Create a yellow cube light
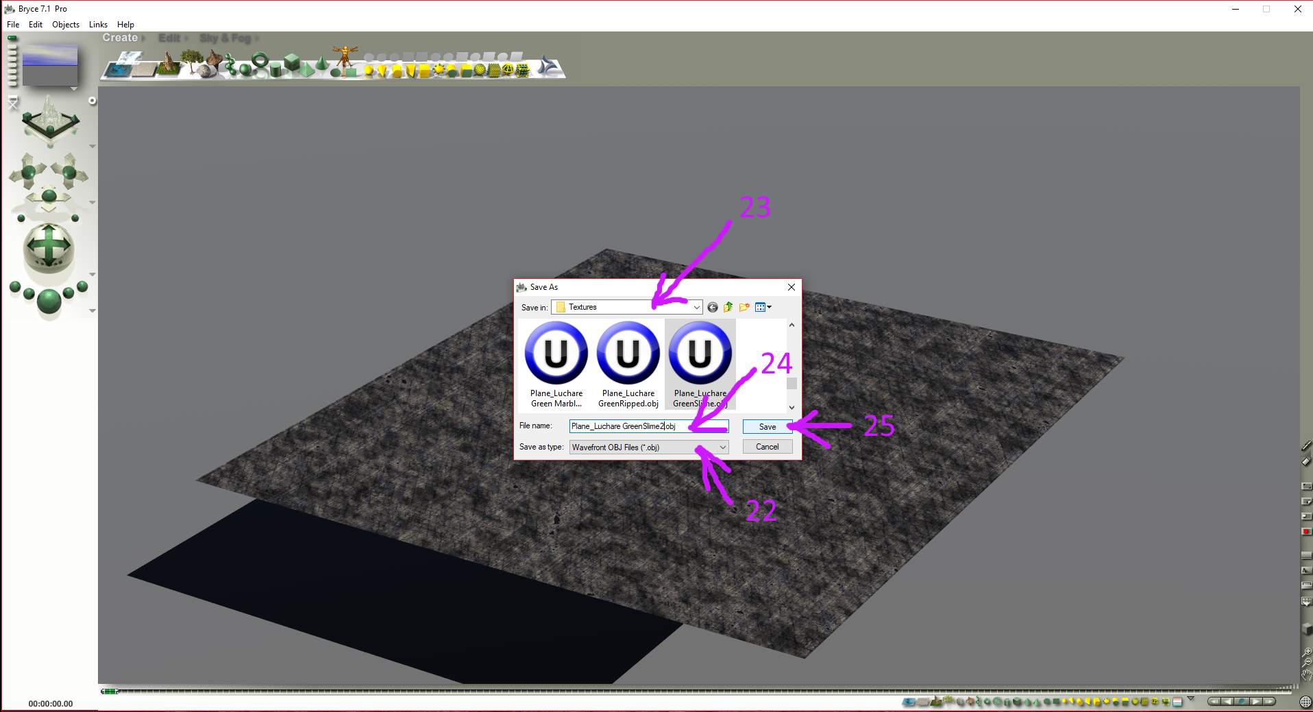The width and height of the screenshot is (1313, 712). 424,71
